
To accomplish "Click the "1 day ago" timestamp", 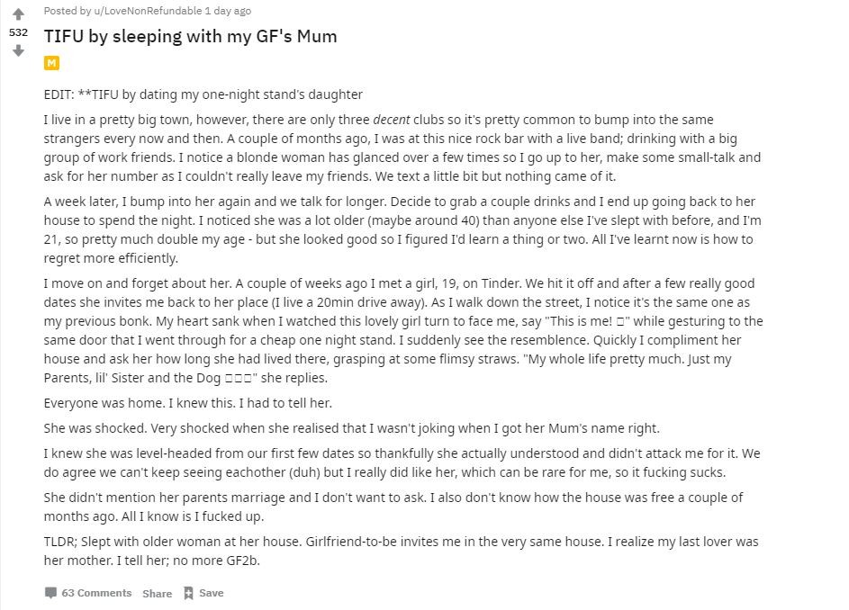I will click(228, 11).
